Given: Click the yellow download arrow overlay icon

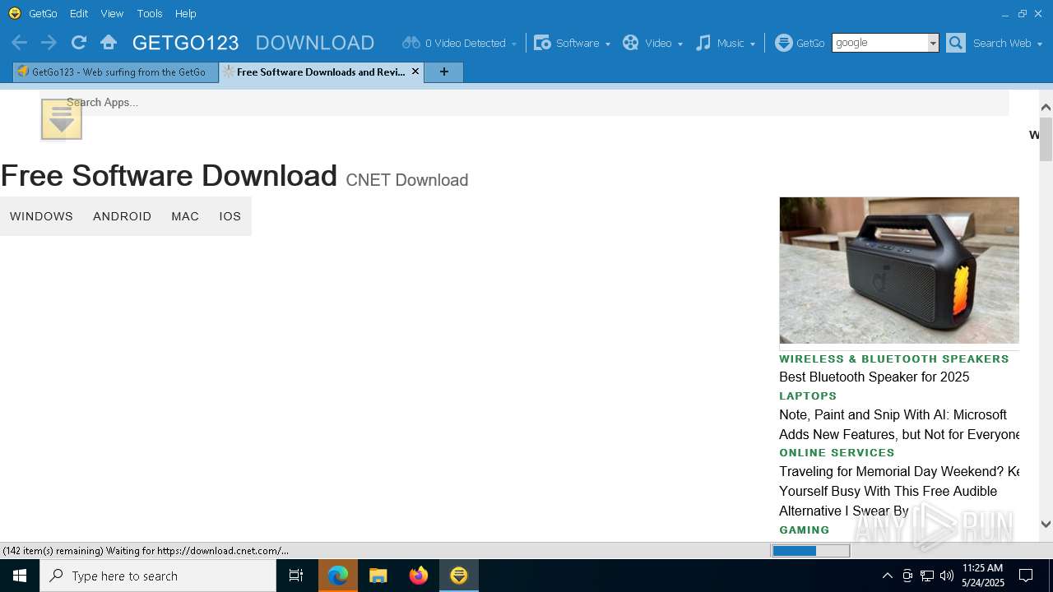Looking at the screenshot, I should coord(62,119).
